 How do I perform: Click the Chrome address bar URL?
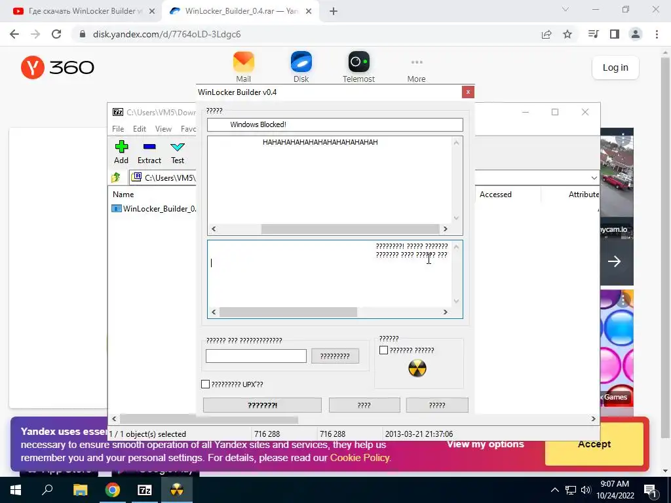point(167,34)
